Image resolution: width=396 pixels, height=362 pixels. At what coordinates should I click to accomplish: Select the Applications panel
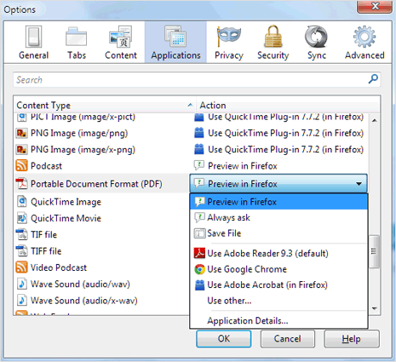[x=175, y=43]
